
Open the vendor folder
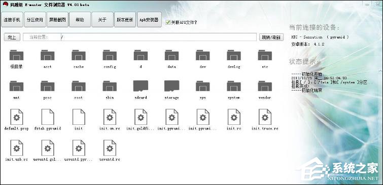pos(264,86)
